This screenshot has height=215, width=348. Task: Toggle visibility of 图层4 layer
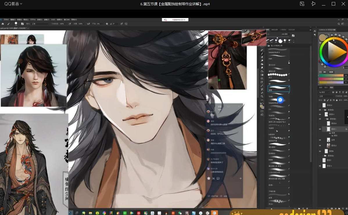click(320, 166)
